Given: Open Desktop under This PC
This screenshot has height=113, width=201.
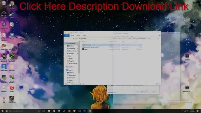Looking at the screenshot, I should tap(71, 73).
